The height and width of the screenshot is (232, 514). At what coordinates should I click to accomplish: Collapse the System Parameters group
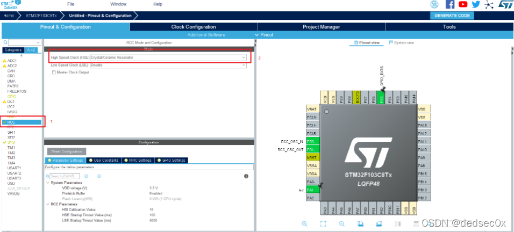point(48,183)
